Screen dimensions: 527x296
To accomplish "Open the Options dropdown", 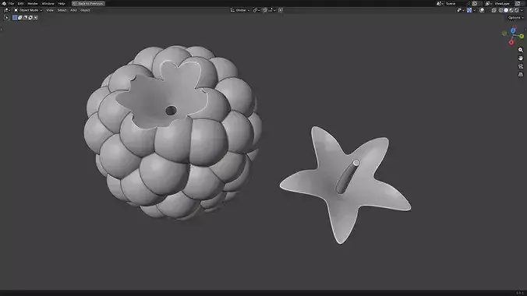I will click(x=515, y=17).
